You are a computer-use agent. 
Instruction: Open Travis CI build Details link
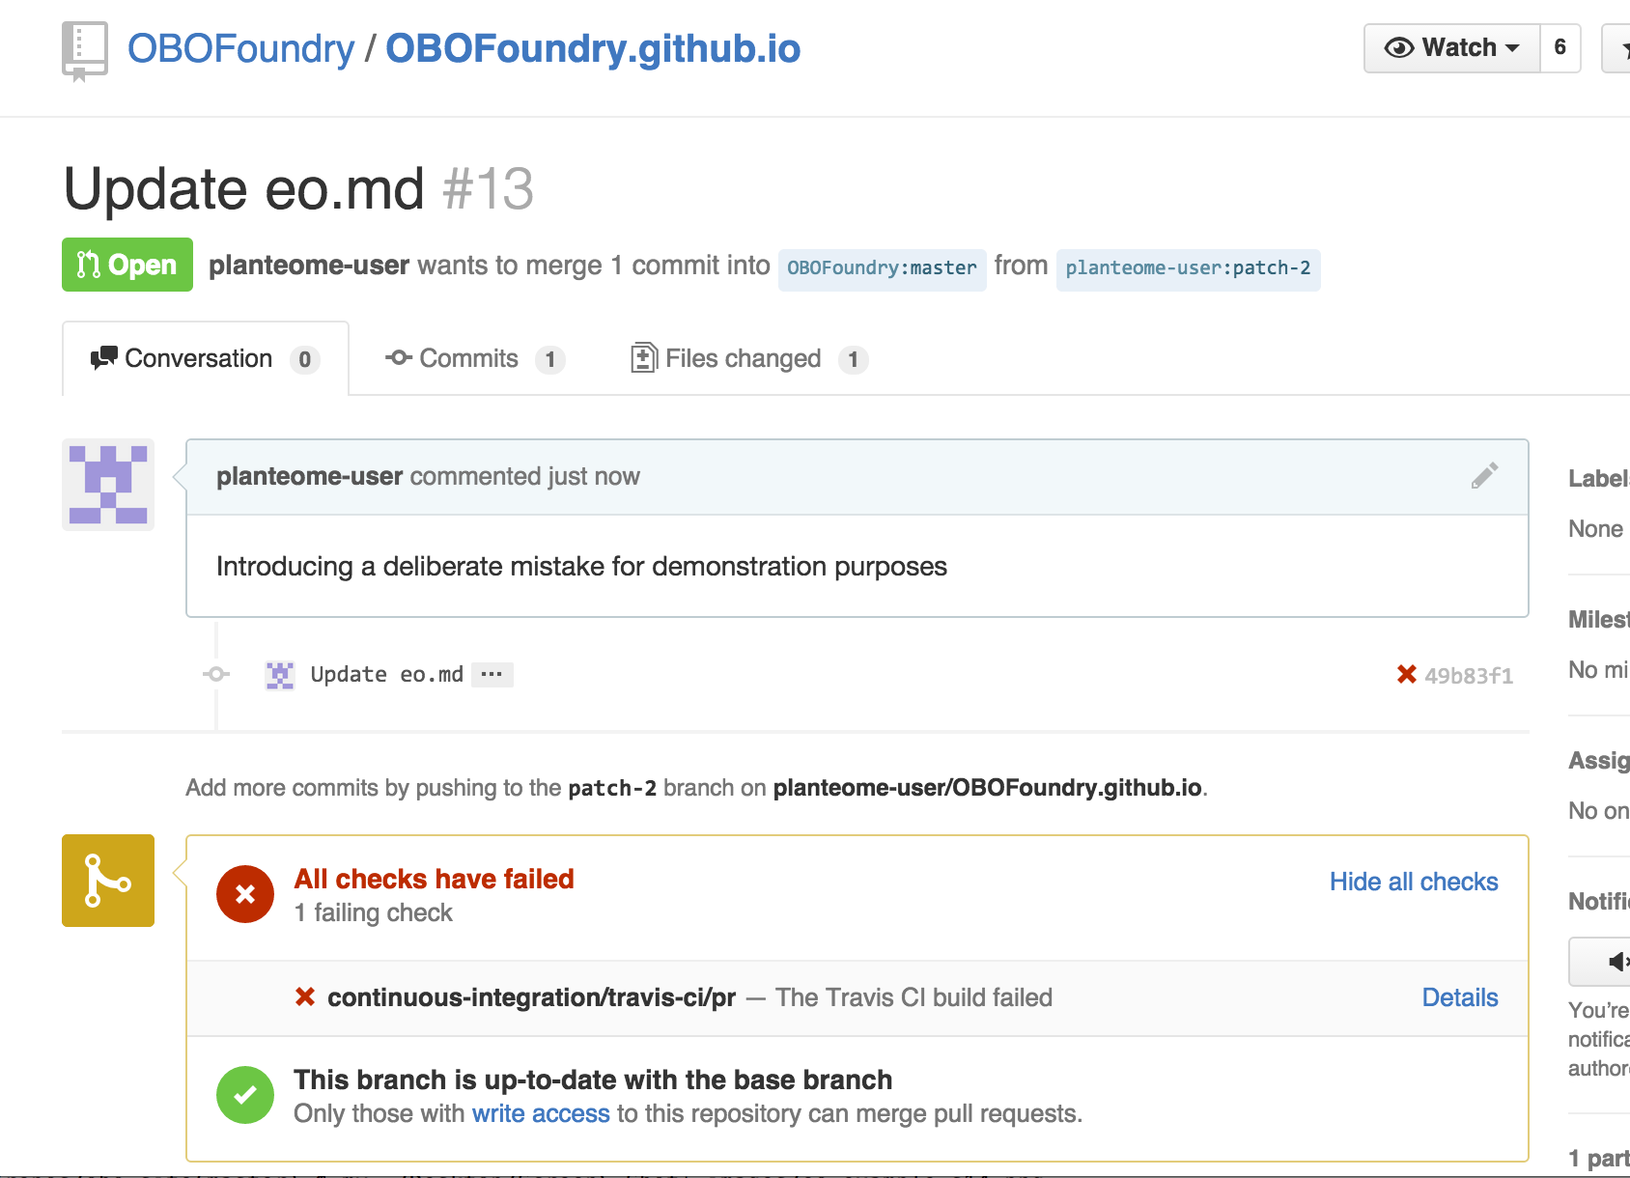tap(1459, 997)
